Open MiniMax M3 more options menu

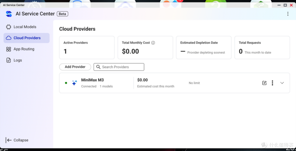(272, 83)
